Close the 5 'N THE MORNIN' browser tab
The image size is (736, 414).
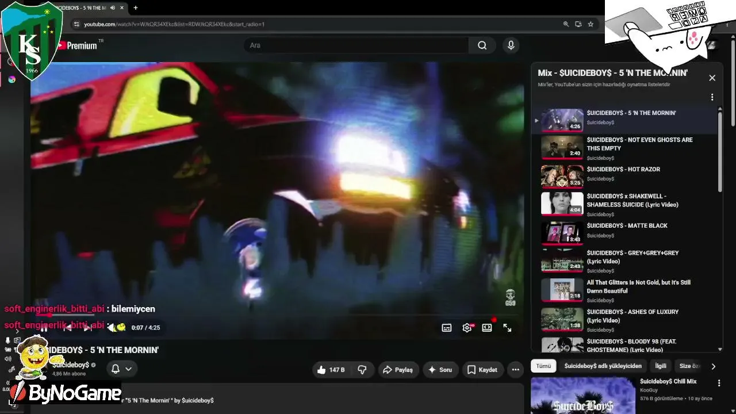122,8
